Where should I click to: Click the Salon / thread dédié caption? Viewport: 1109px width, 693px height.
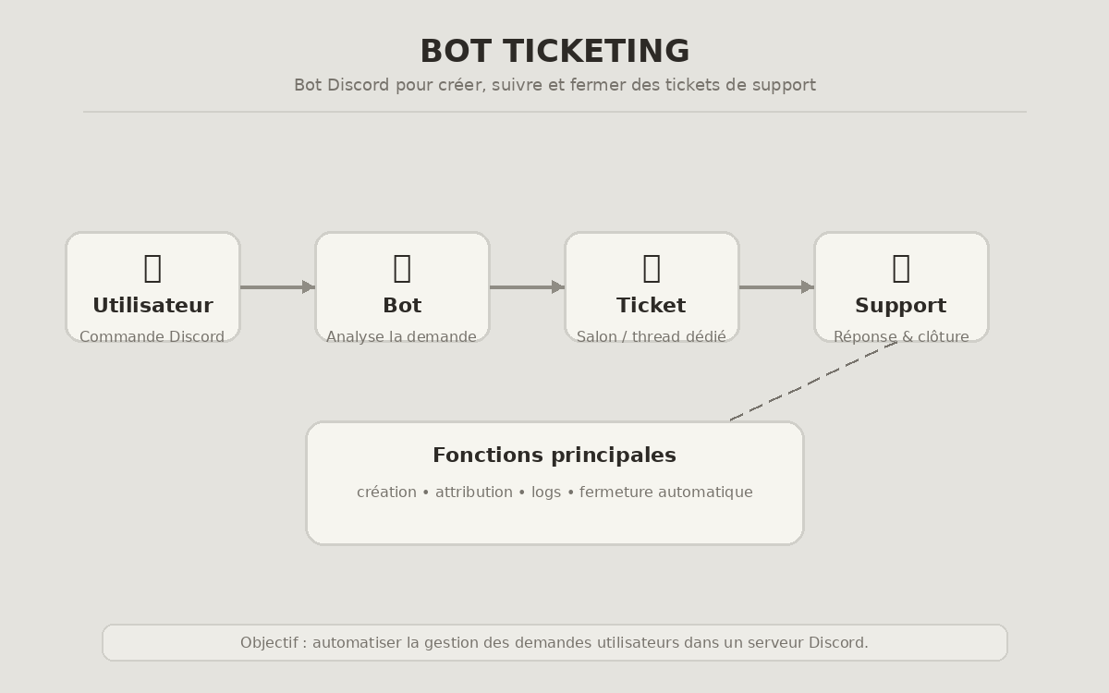click(652, 337)
